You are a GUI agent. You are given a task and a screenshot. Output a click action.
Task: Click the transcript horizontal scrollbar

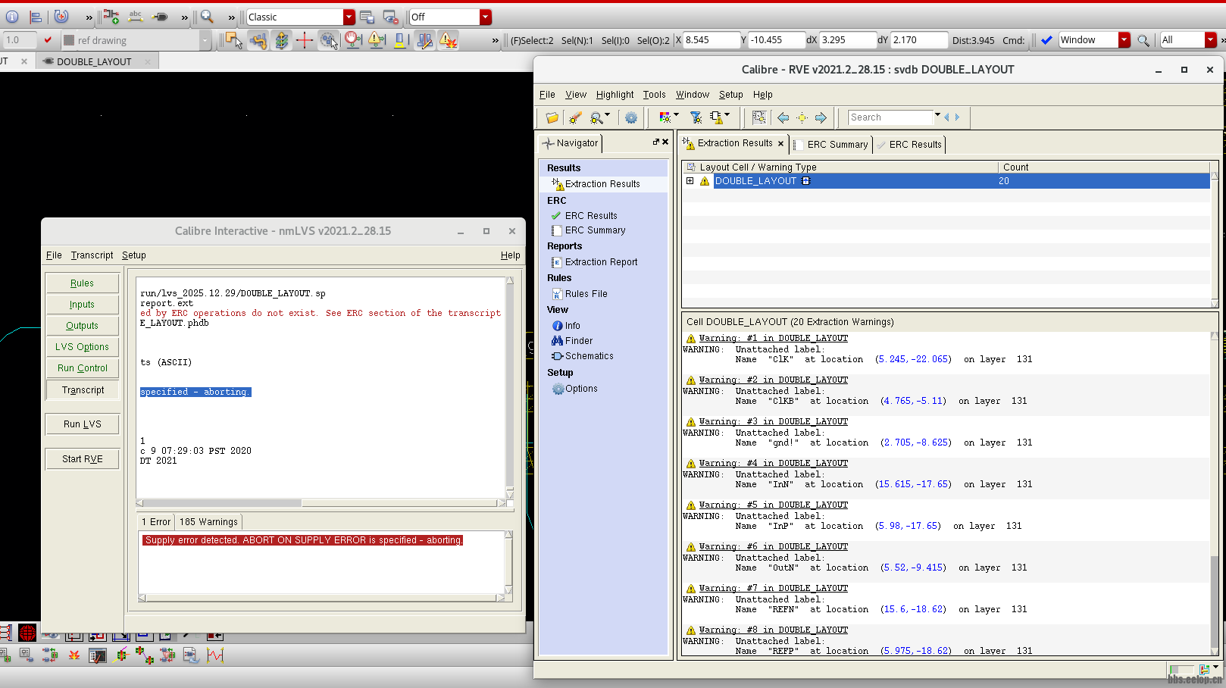[223, 503]
